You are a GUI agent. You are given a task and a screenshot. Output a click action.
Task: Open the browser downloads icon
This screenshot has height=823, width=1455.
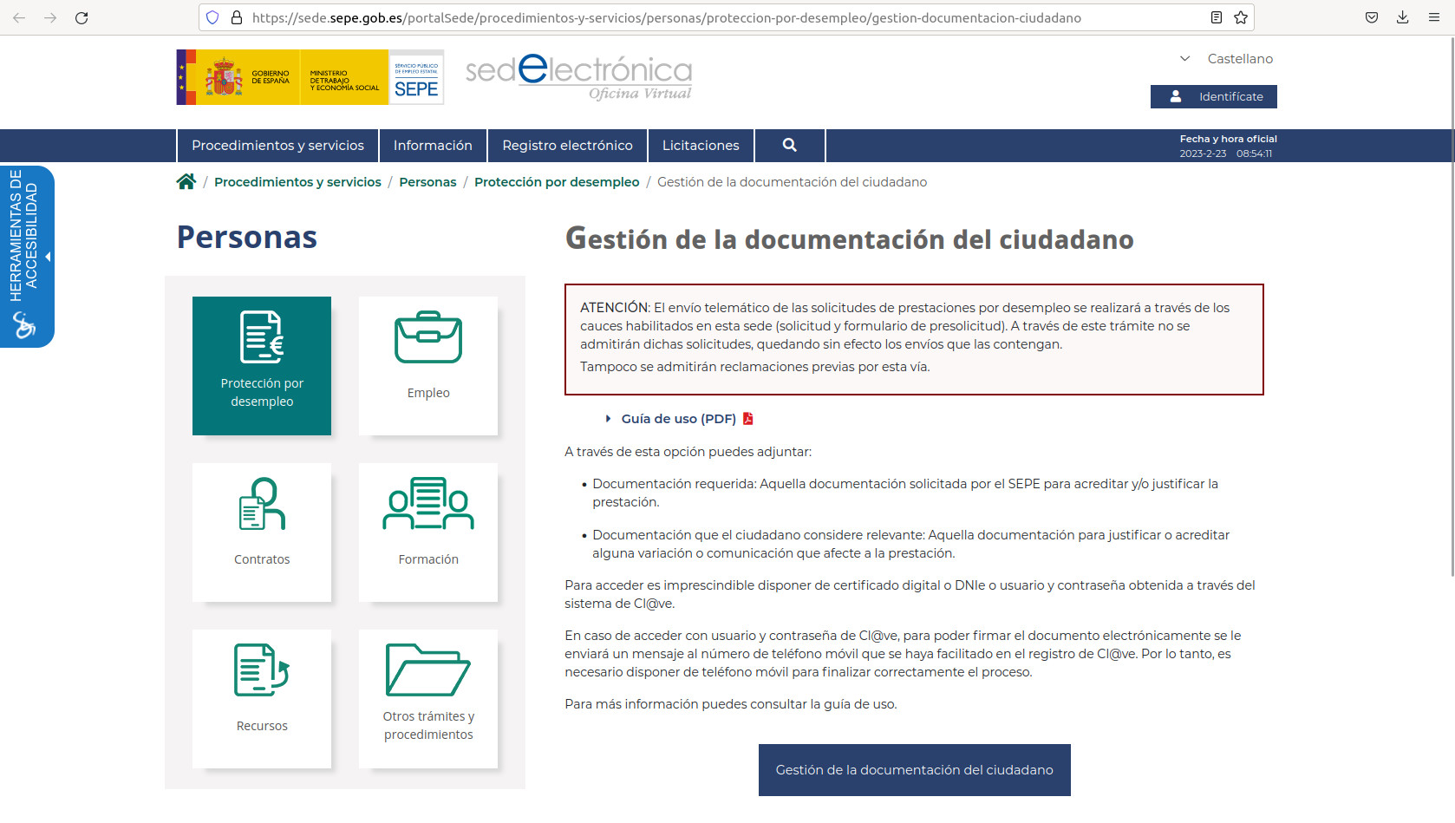(1402, 17)
